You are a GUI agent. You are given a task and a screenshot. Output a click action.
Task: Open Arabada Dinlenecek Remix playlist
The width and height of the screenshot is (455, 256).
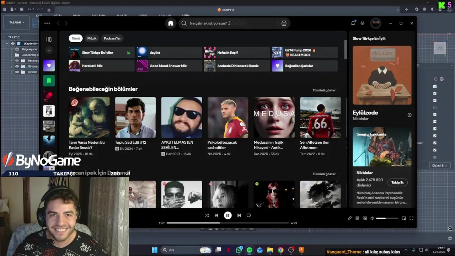[x=237, y=66]
